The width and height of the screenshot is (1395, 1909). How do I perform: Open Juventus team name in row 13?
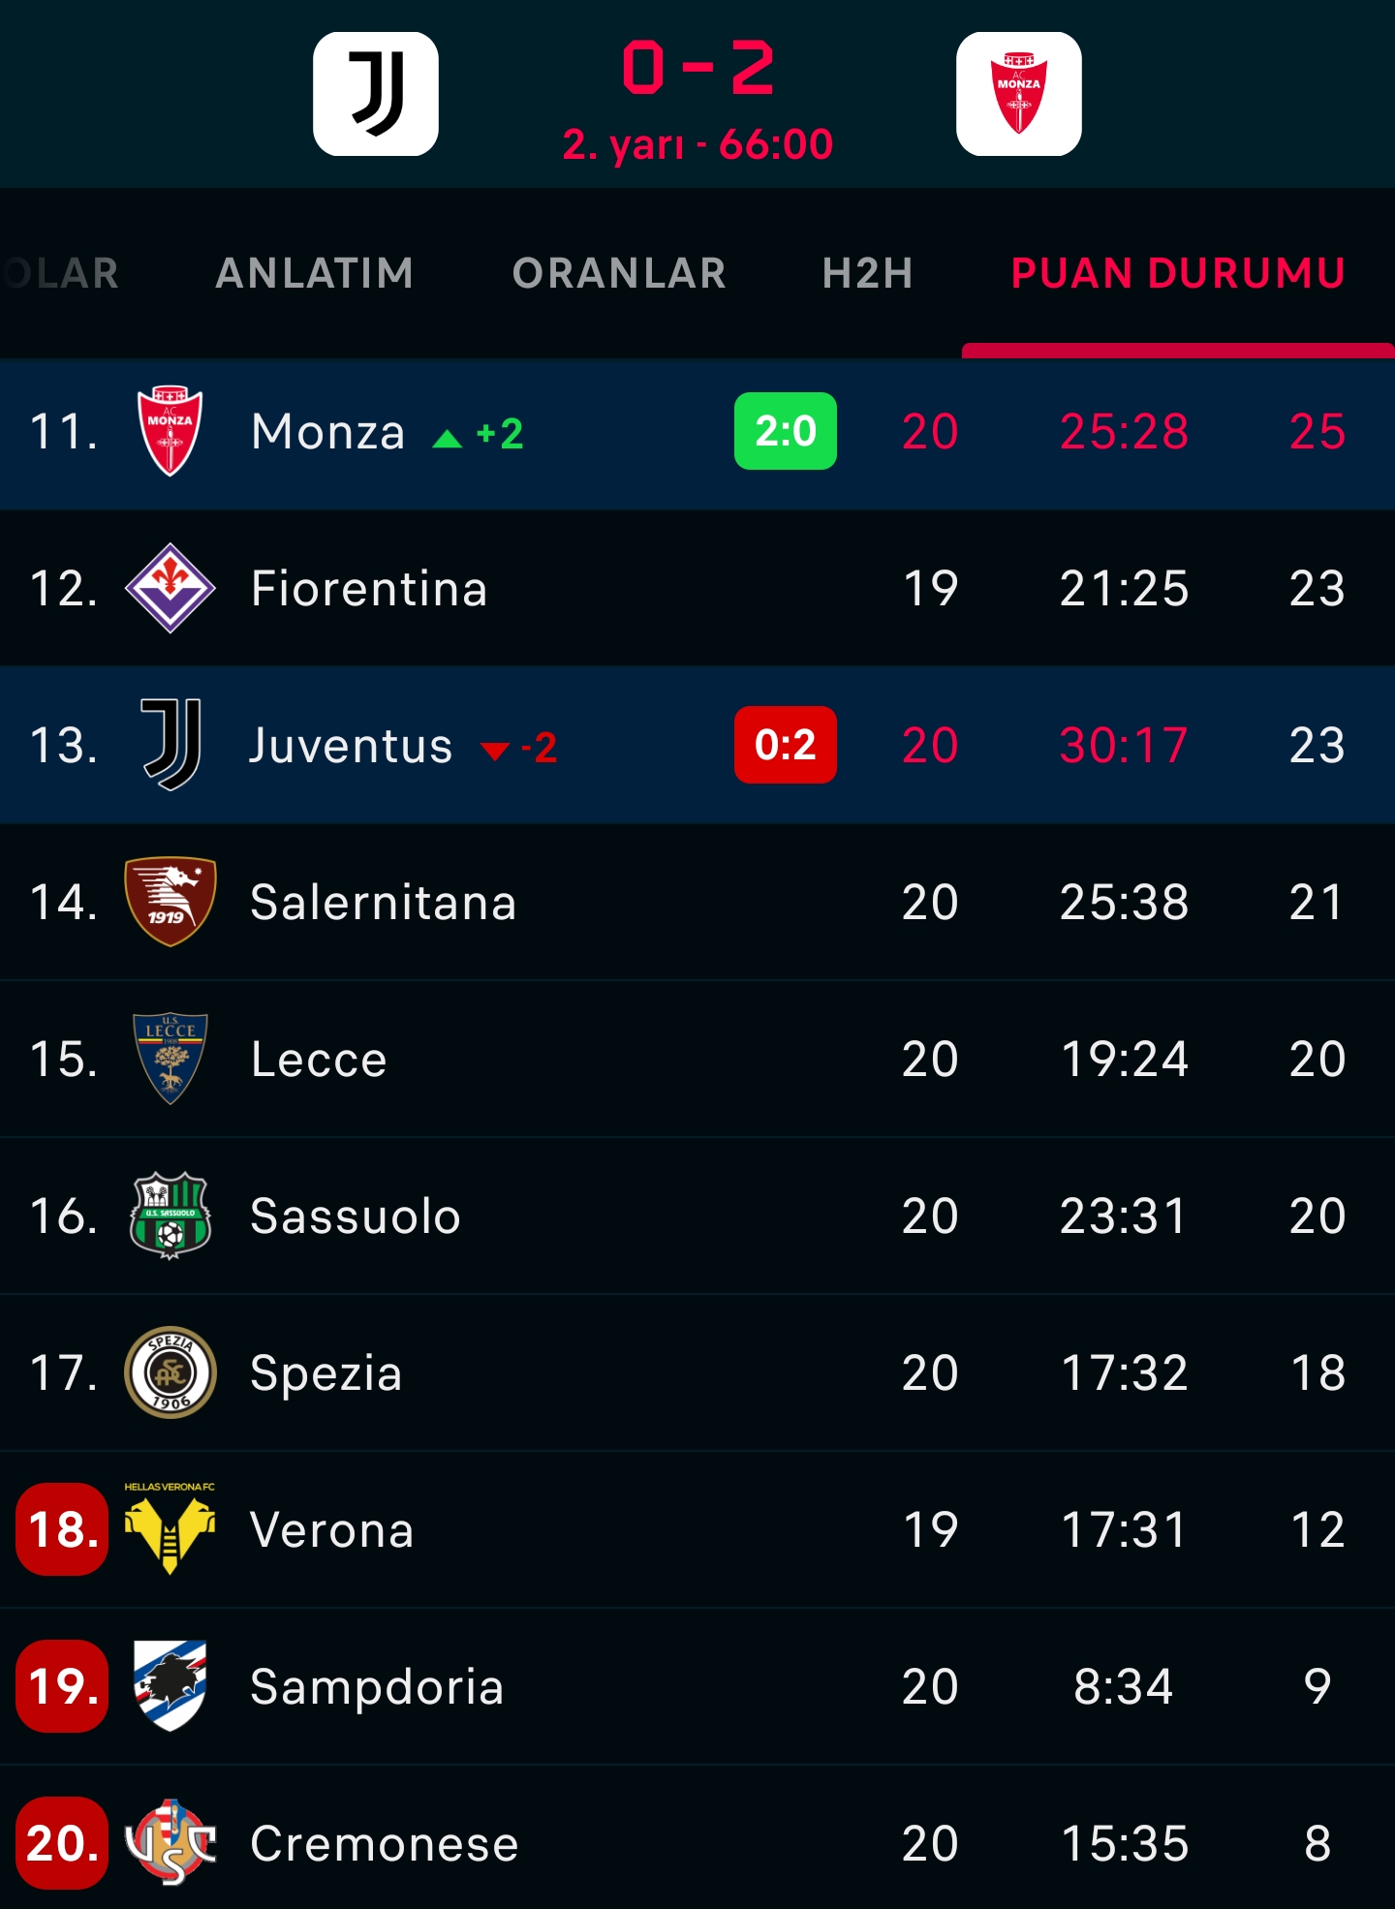pos(351,745)
